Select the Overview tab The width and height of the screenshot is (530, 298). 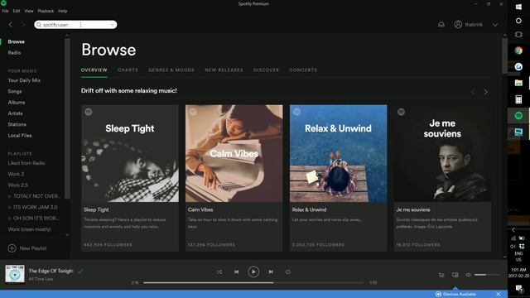pos(94,70)
